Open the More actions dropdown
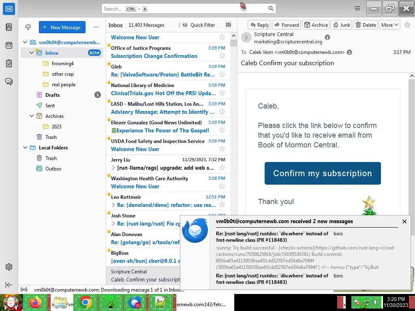415x311 pixels. pos(389,25)
